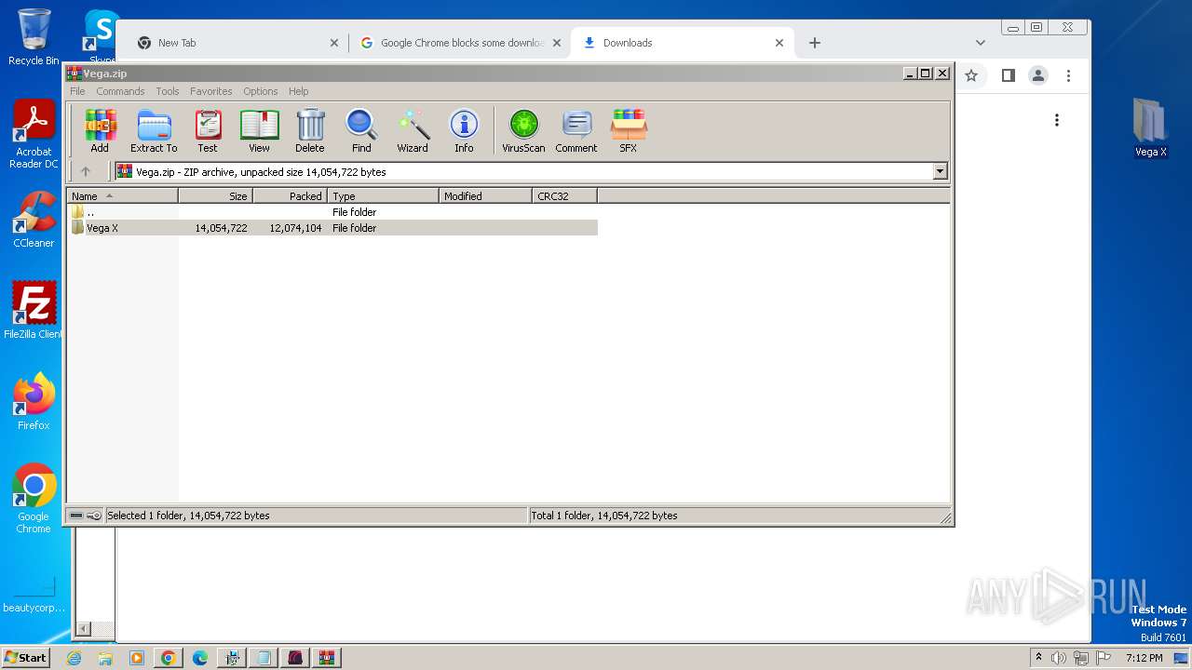Viewport: 1192px width, 670px height.
Task: Show archive Info
Action: [464, 131]
